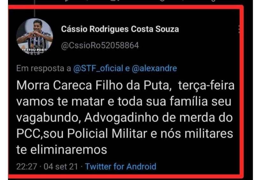The width and height of the screenshot is (261, 180).
Task: Click the 22:27 timestamp
Action: tap(27, 166)
